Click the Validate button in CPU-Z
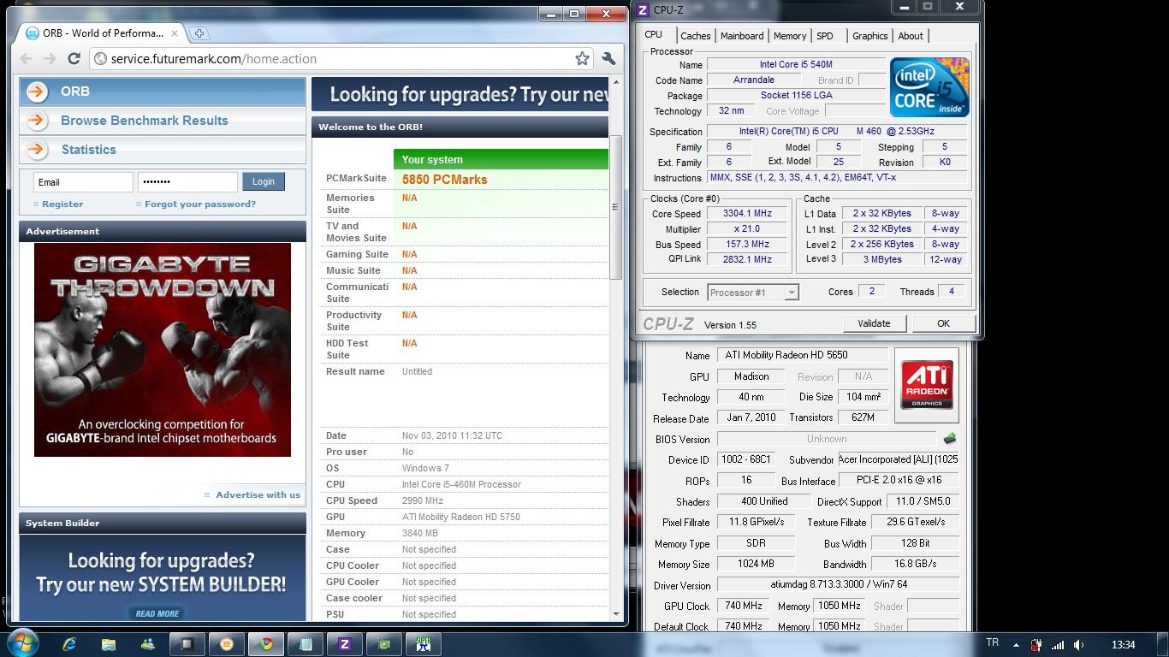Viewport: 1169px width, 657px height. point(874,323)
